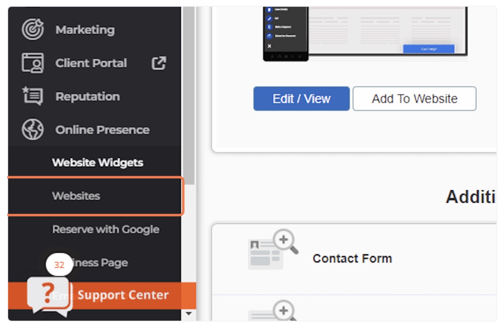Image resolution: width=500 pixels, height=327 pixels.
Task: Click the widget preview thumbnail image
Action: point(365,34)
